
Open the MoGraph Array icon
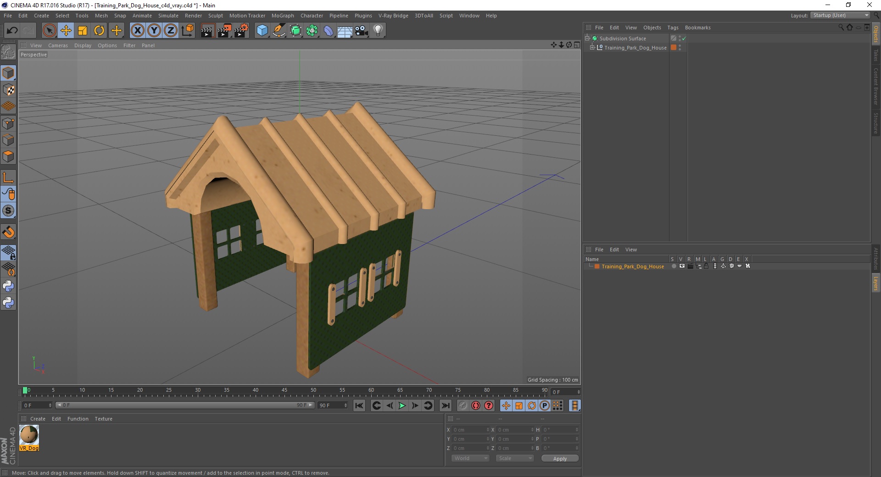click(x=312, y=31)
